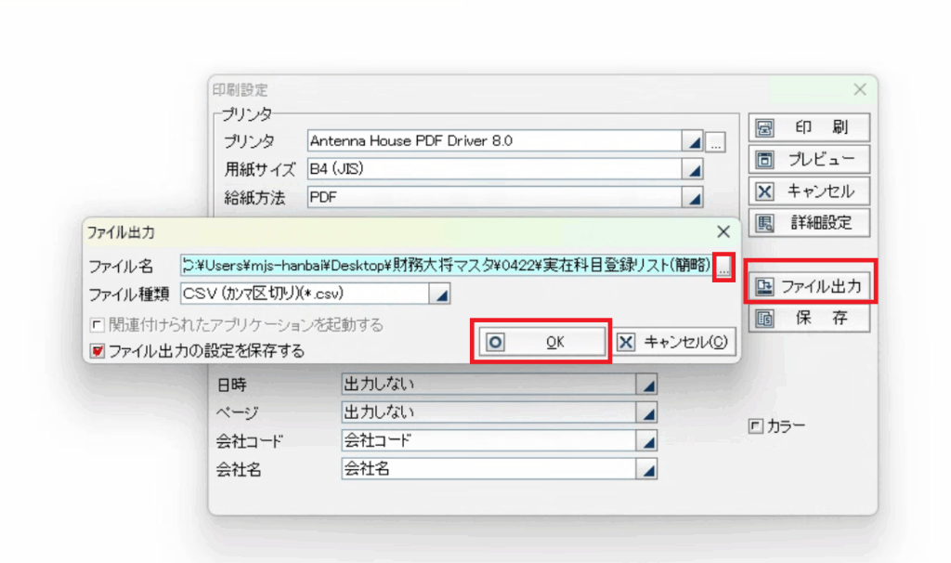Open the 日時 dropdown set to 出力しない
Screen dimensions: 951x563
(x=647, y=385)
